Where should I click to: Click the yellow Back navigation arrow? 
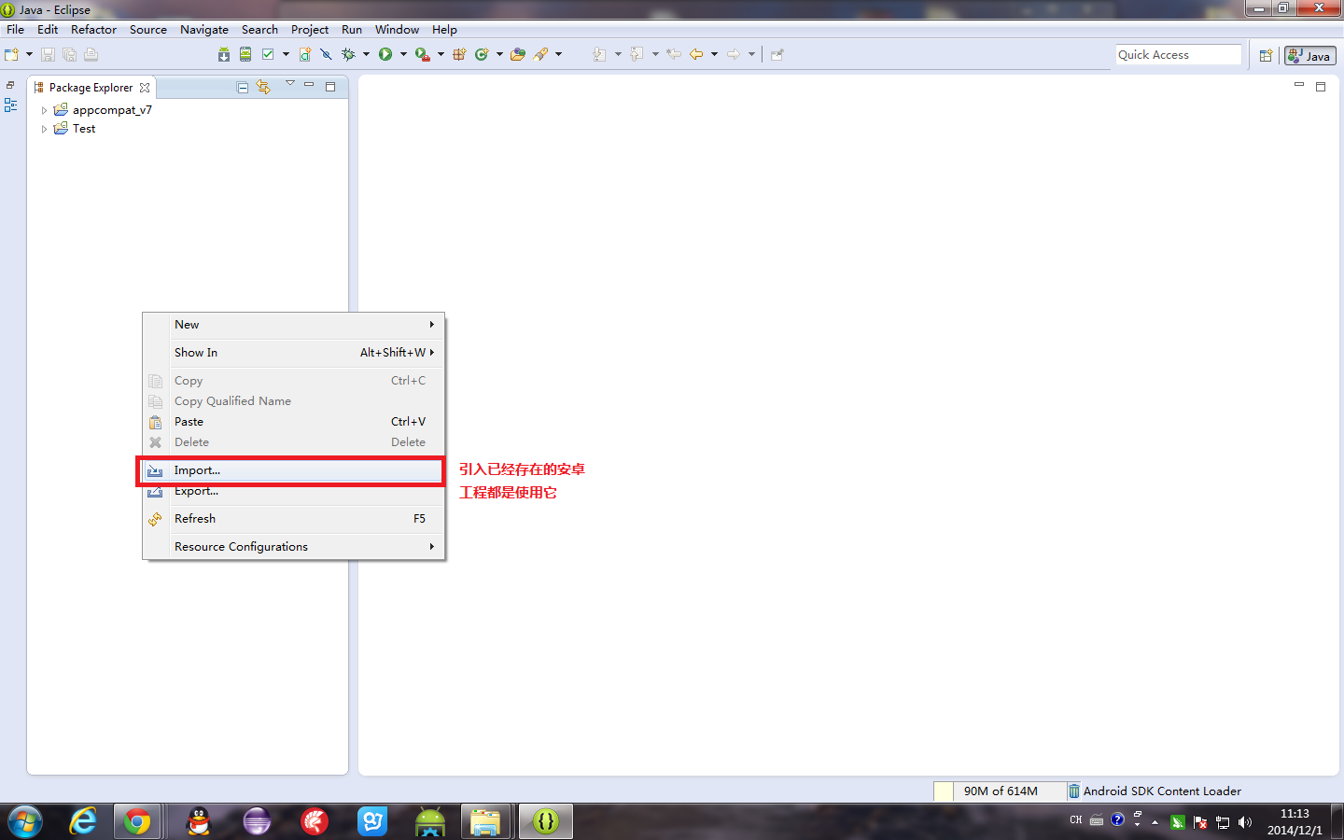pos(696,54)
